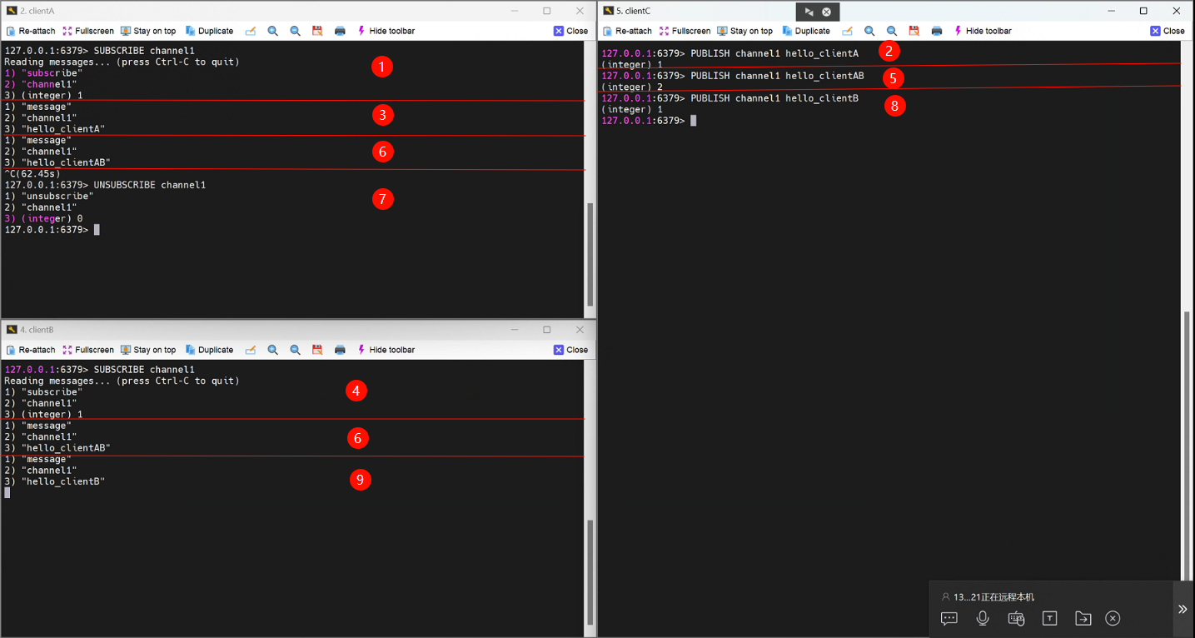Viewport: 1195px width, 638px height.
Task: Collapse the remote control panel with double chevron
Action: pyautogui.click(x=1183, y=610)
